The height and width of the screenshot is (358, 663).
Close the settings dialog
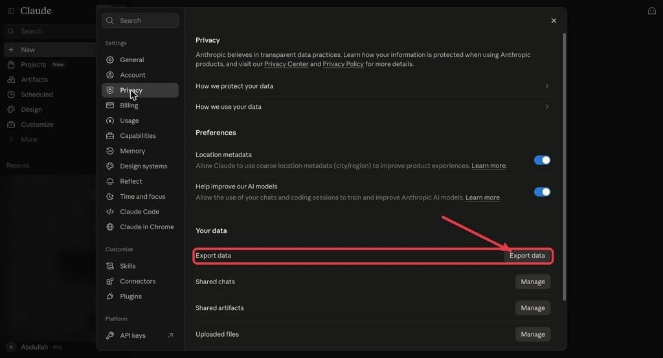tap(554, 21)
